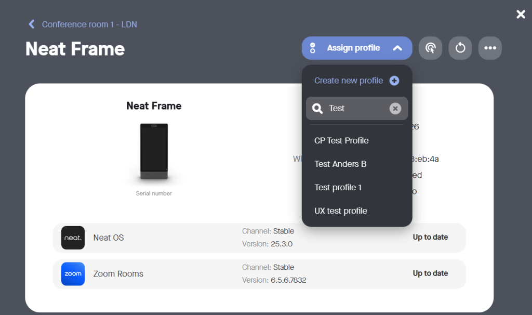Screen dimensions: 532x315
Task: Select Test profile 1
Action: pos(338,187)
